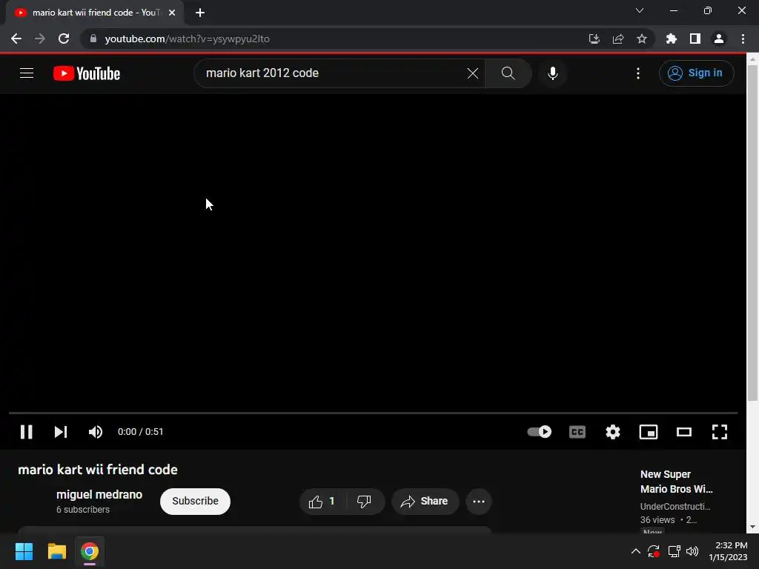Reload the page
759x569 pixels.
[64, 39]
